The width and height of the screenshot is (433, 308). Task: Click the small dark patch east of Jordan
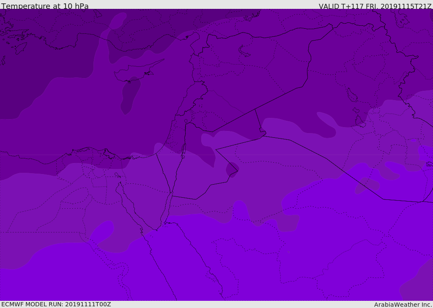(232, 169)
